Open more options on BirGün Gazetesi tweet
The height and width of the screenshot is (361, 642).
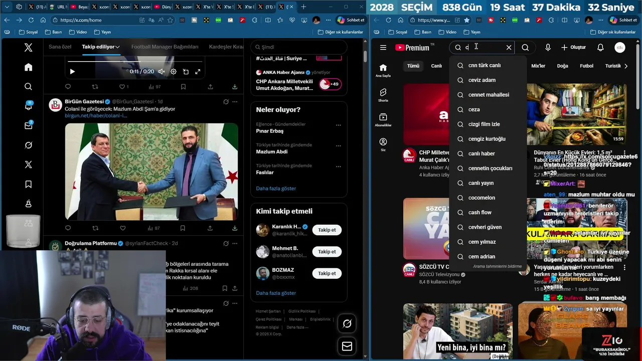[x=234, y=102]
